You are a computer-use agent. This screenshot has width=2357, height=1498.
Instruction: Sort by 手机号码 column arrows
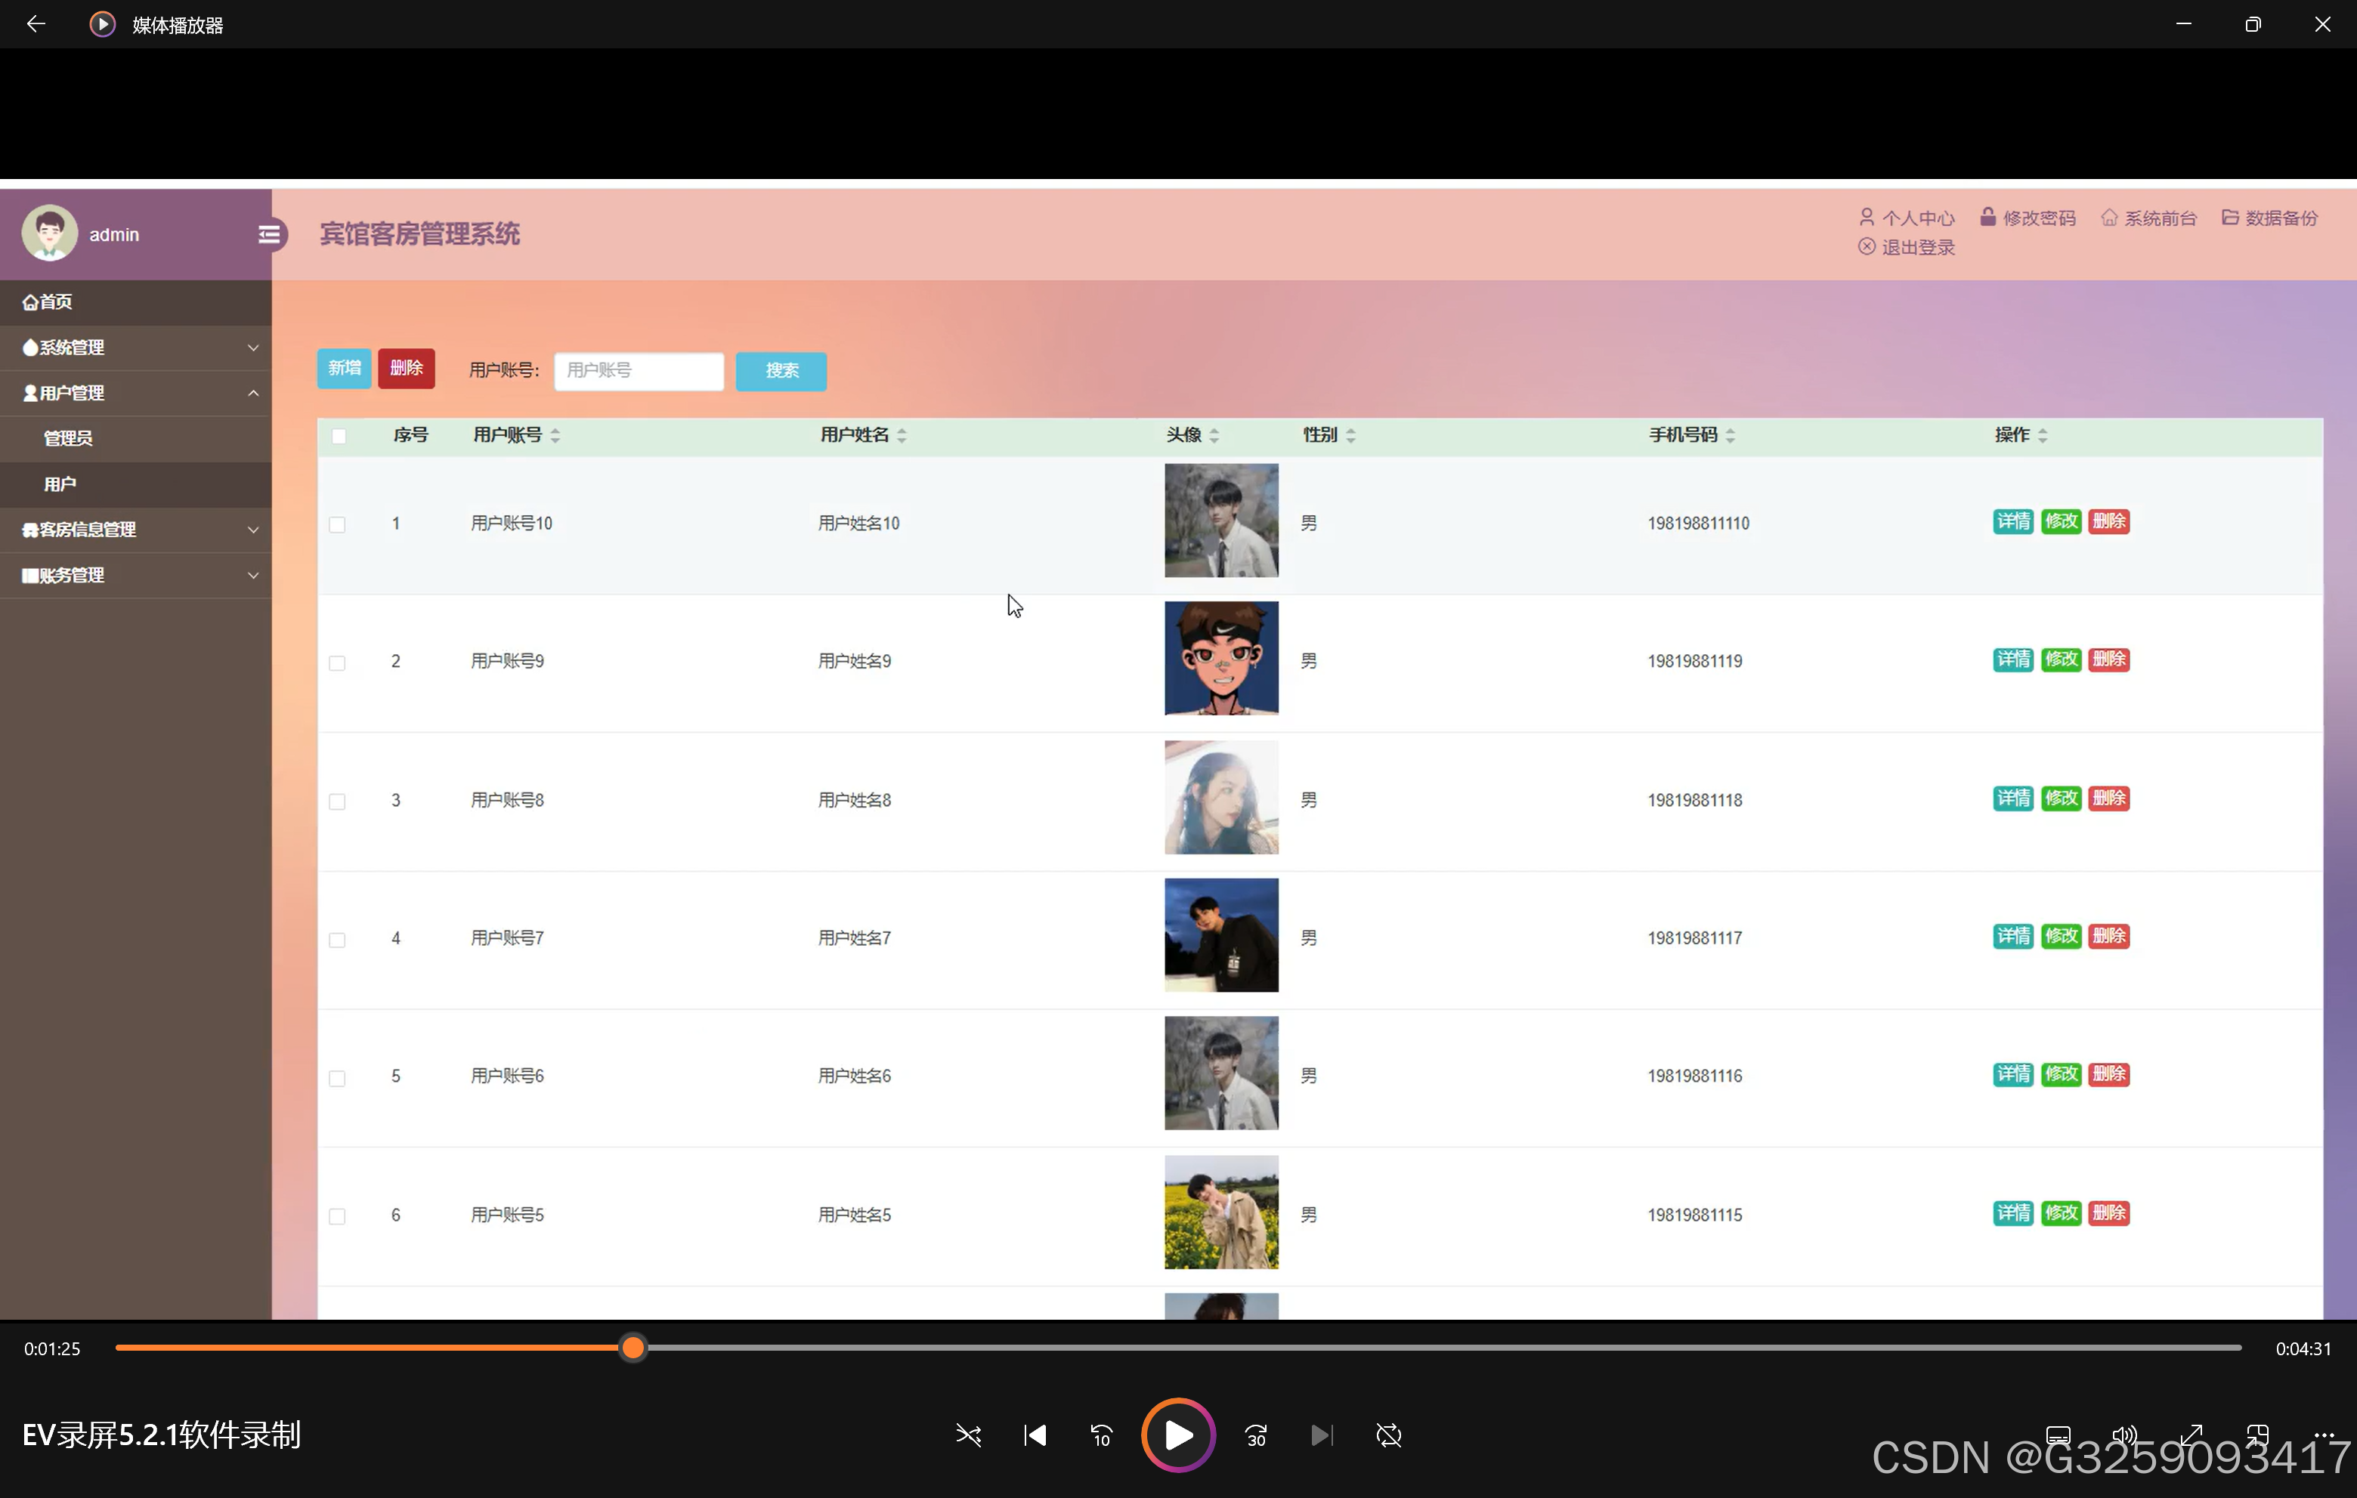pyautogui.click(x=1731, y=435)
